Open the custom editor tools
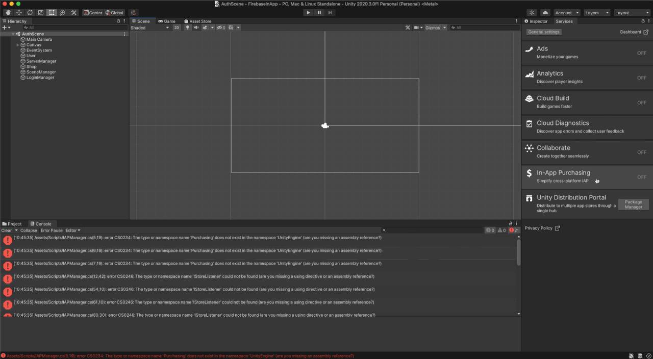The width and height of the screenshot is (653, 359). pos(73,12)
